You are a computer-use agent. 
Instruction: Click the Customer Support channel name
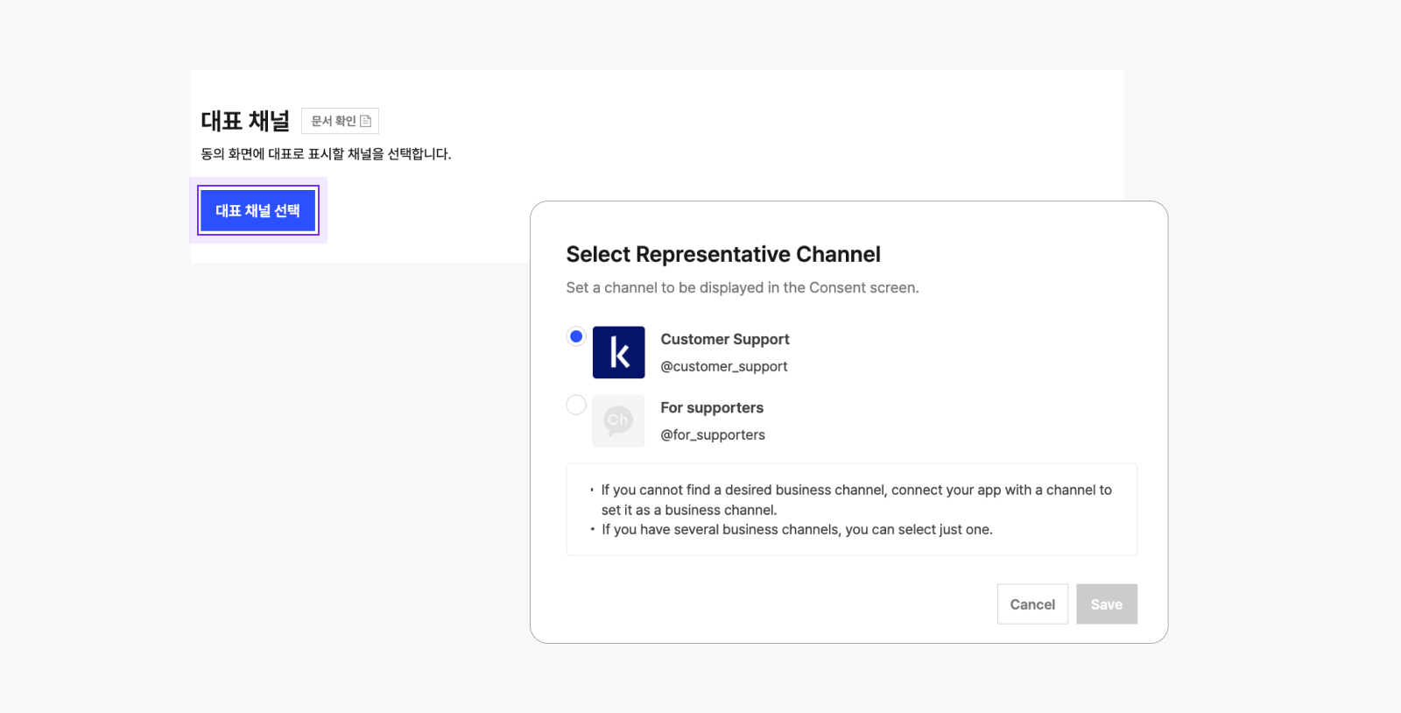(x=724, y=339)
